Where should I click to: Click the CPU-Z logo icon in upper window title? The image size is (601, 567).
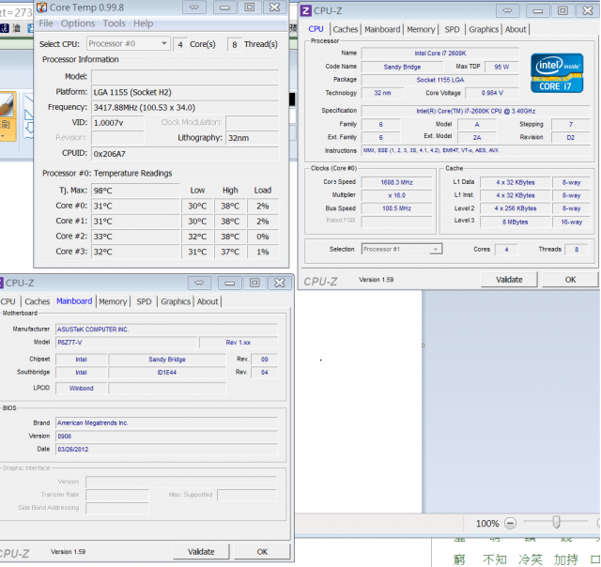pyautogui.click(x=305, y=10)
